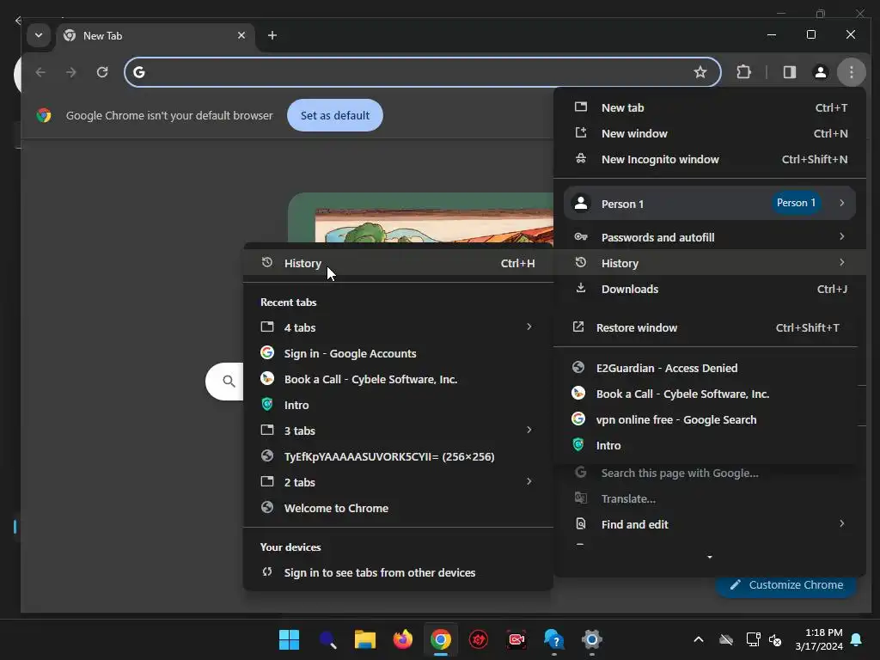Choose New window menu entry

(x=710, y=133)
